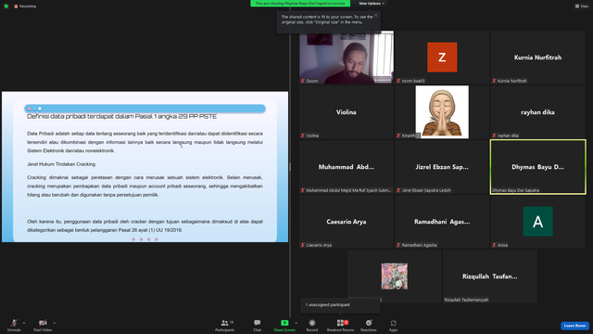The height and width of the screenshot is (334, 593).
Task: Click the '1 unassigned participant' tooltip
Action: tap(340, 305)
